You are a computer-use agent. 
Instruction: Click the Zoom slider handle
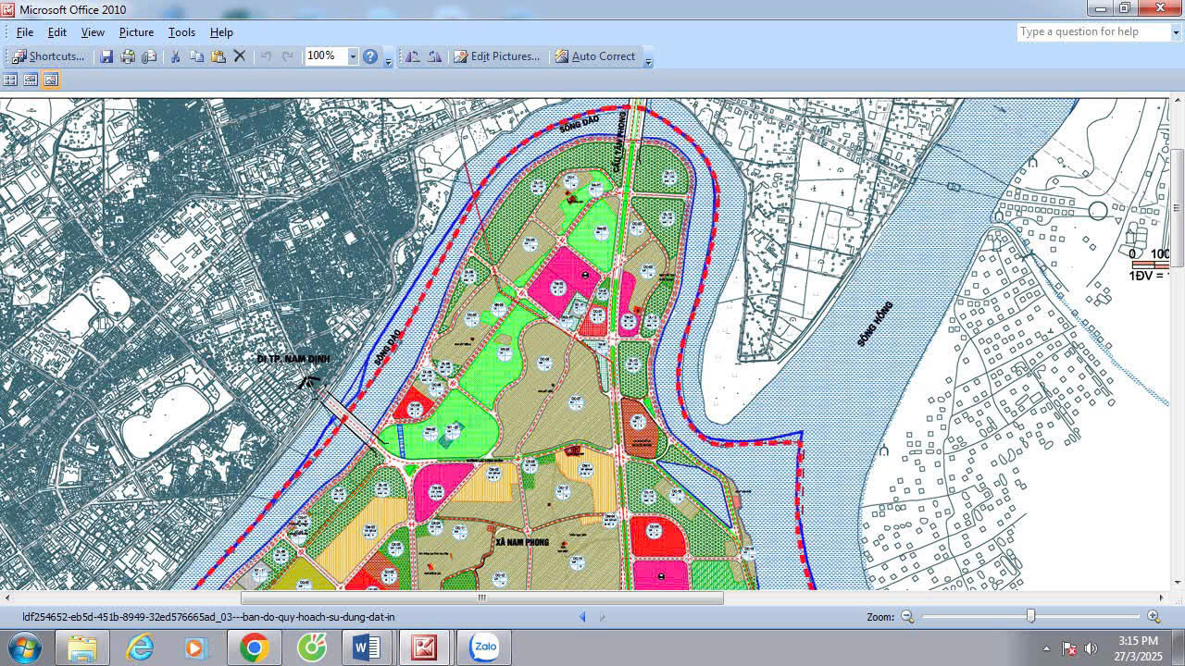click(x=1030, y=616)
